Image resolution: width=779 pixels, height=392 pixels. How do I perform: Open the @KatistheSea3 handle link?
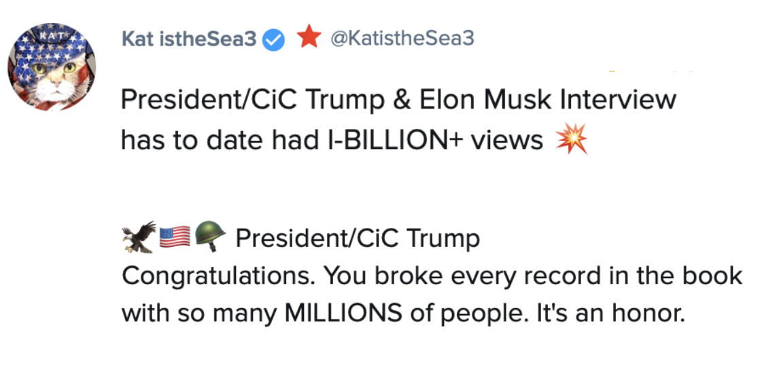(402, 39)
